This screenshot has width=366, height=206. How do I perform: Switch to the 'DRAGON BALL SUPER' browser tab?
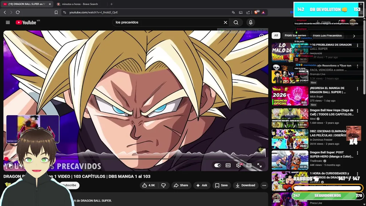click(27, 4)
